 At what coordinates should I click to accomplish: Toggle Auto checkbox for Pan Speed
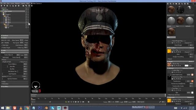coord(26,43)
